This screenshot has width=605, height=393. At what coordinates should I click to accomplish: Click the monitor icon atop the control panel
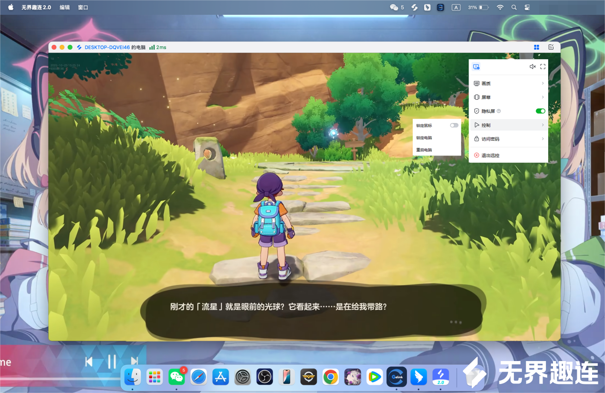(476, 67)
